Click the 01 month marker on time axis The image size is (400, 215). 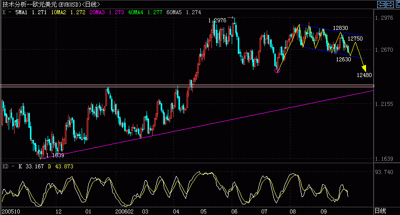click(x=88, y=211)
